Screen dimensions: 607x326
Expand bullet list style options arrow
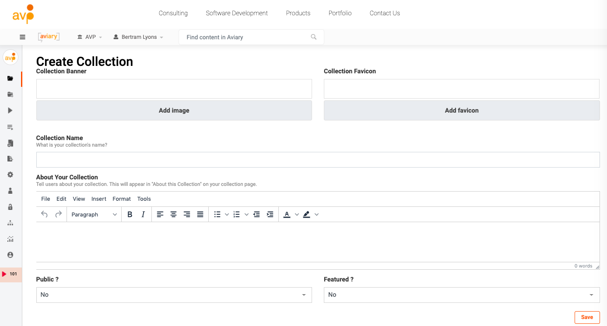(227, 214)
